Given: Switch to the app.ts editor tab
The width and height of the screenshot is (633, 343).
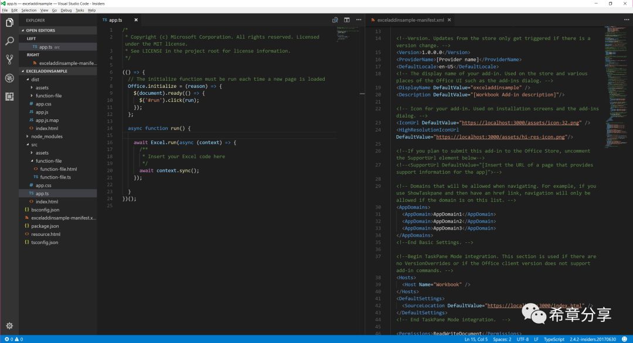Looking at the screenshot, I should [x=115, y=20].
